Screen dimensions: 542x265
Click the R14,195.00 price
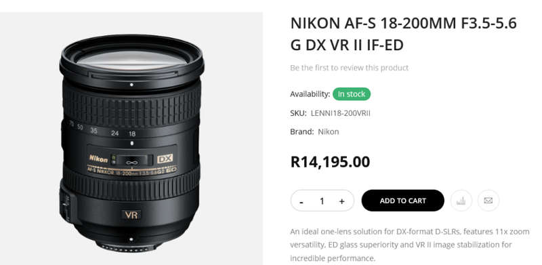point(330,162)
